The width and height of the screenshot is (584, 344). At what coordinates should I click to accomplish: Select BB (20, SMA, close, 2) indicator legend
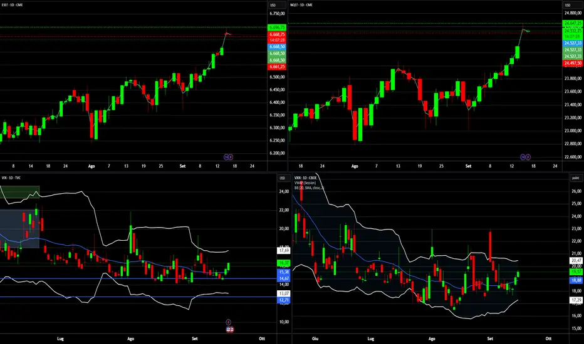[309, 188]
